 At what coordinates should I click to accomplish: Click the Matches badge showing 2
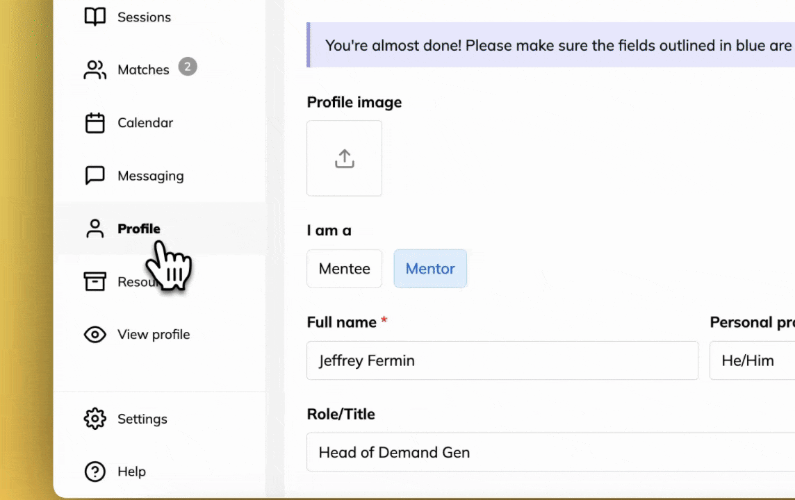click(188, 67)
